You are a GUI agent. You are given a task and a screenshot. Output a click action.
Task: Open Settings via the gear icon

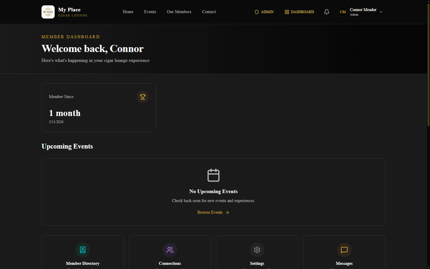pos(257,250)
